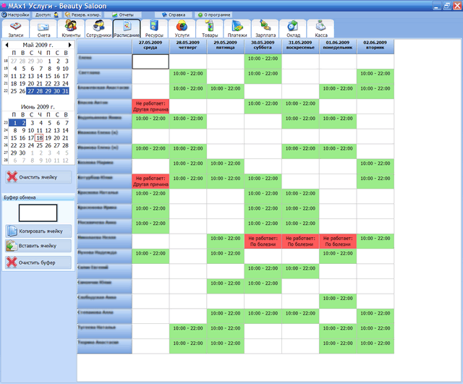Open the Услуги section icon
The width and height of the screenshot is (463, 384).
182,29
